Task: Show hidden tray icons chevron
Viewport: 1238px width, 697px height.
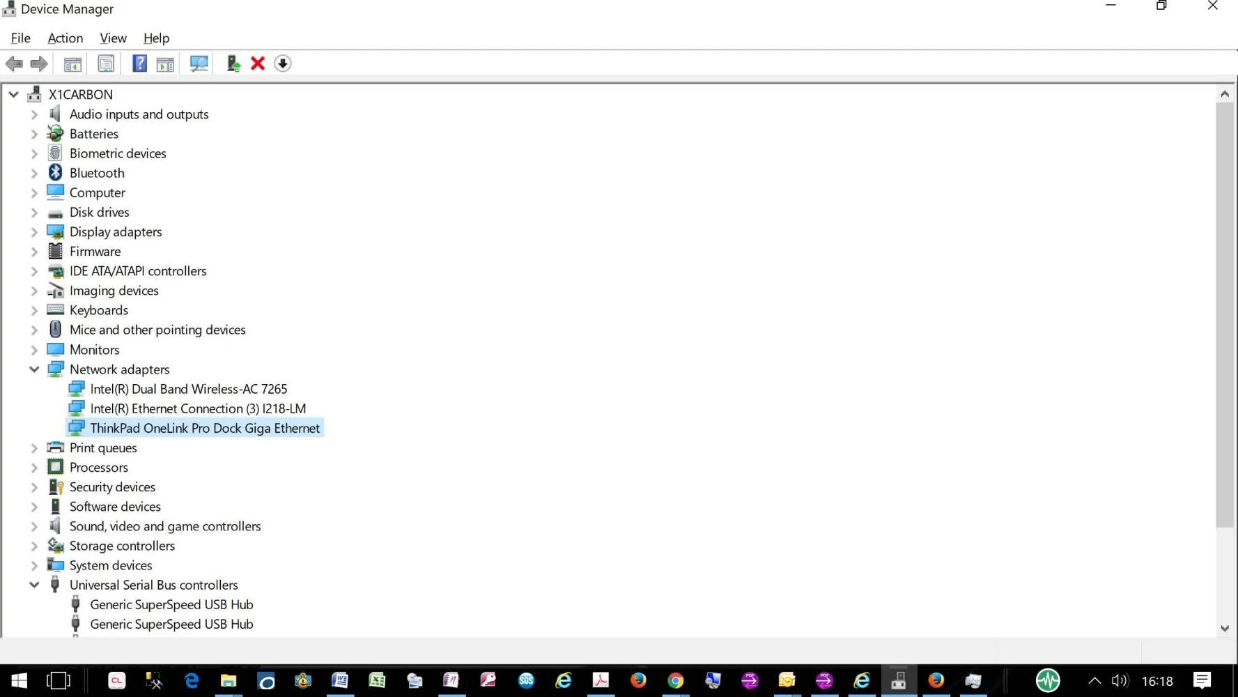Action: [x=1094, y=681]
